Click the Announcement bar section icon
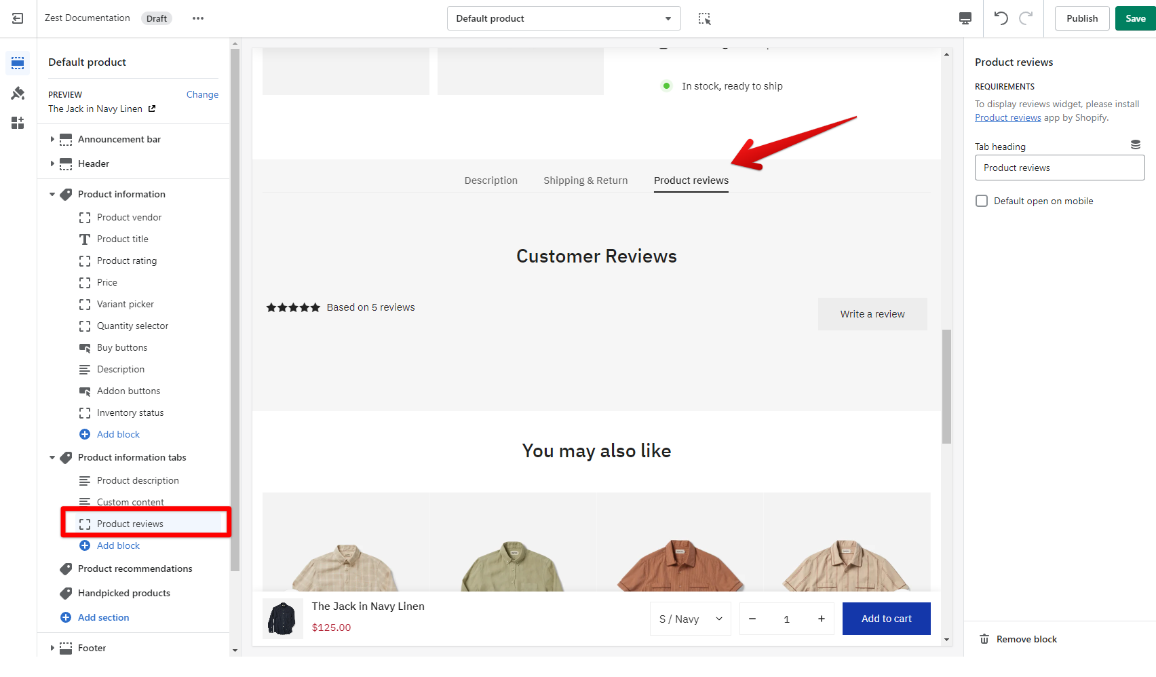 coord(66,139)
